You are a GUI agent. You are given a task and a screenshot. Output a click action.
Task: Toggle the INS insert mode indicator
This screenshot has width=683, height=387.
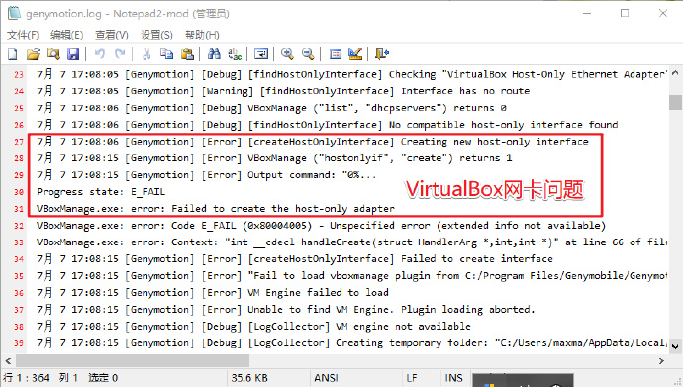[453, 378]
